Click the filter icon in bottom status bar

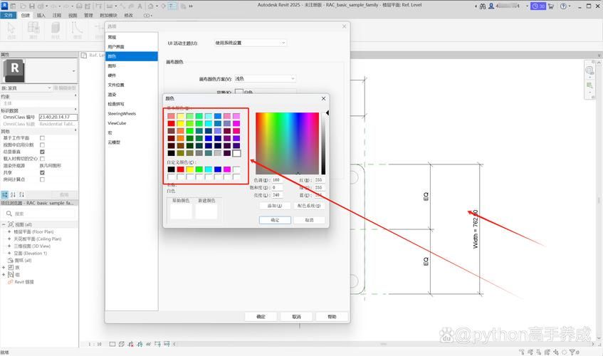pos(572,352)
